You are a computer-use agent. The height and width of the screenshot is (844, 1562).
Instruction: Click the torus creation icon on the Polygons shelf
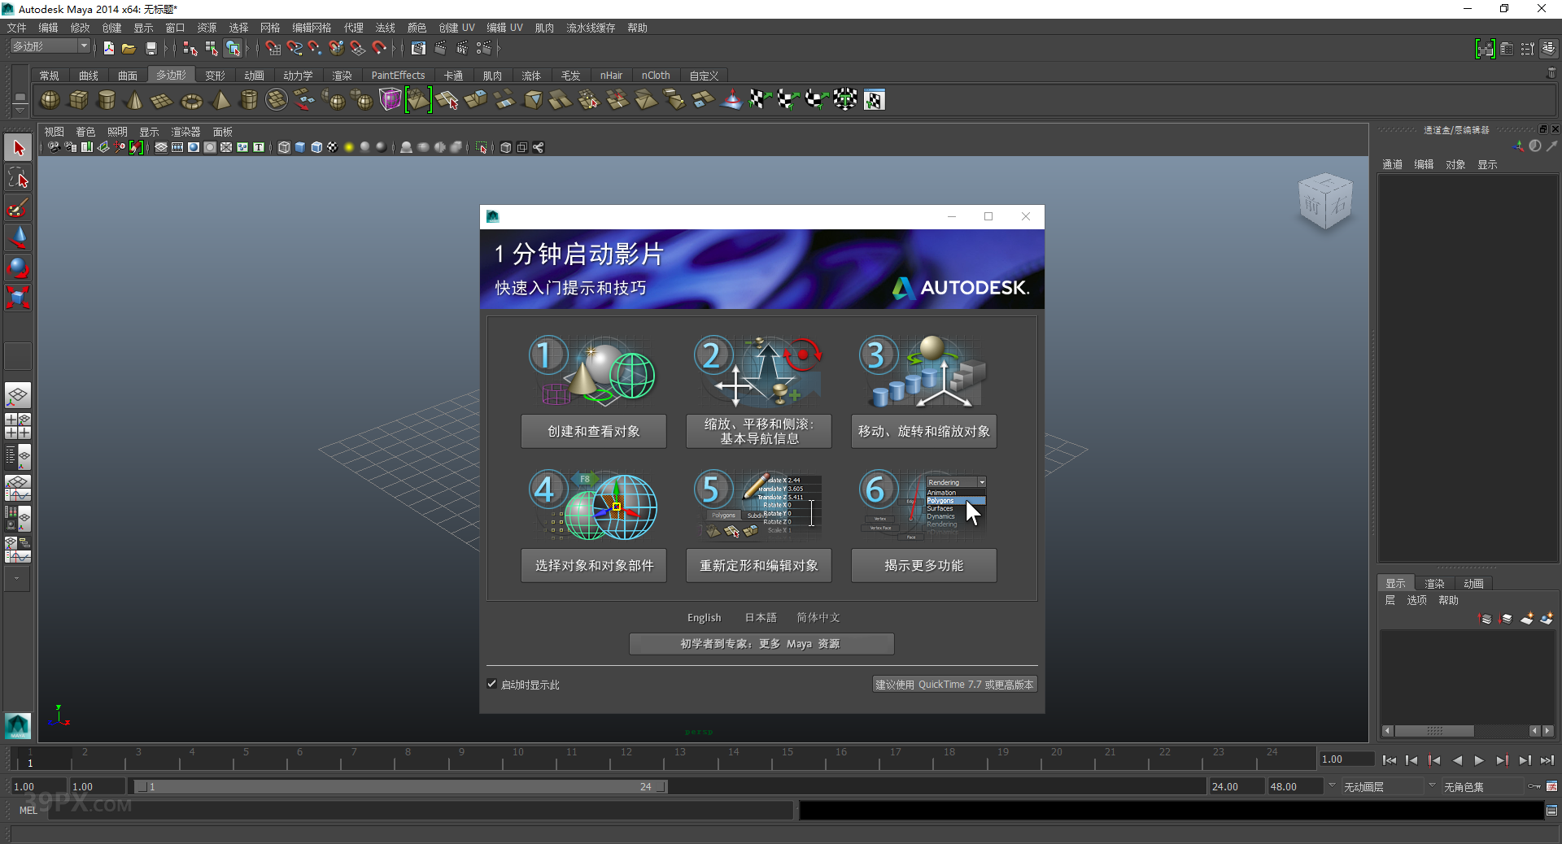tap(191, 99)
